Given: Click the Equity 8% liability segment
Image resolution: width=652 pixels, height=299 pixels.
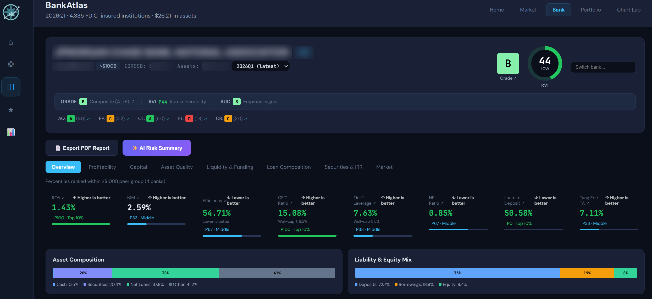Looking at the screenshot, I should click(626, 273).
